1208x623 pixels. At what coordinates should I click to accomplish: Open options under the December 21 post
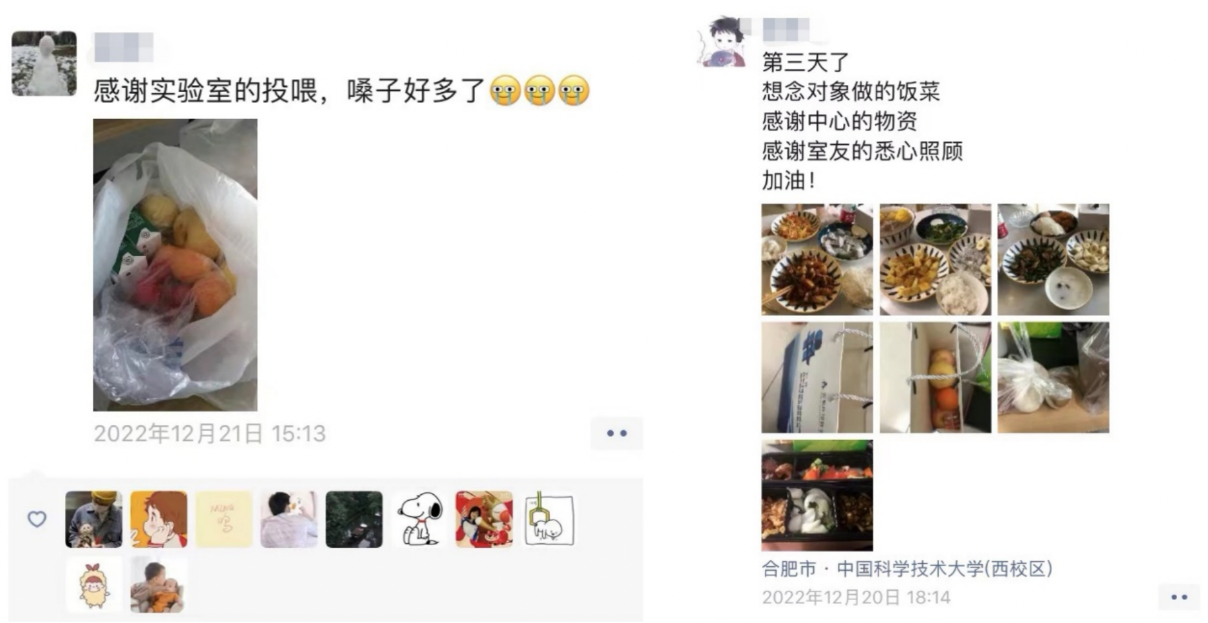(x=616, y=433)
